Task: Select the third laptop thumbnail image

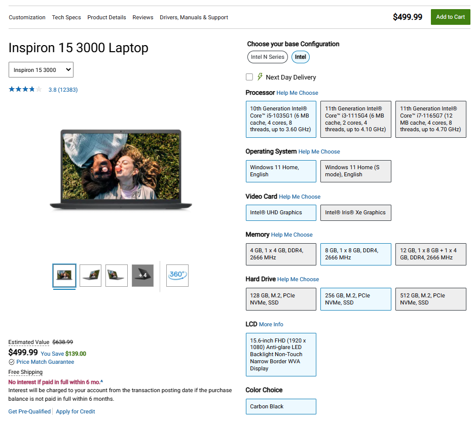Action: pos(116,275)
